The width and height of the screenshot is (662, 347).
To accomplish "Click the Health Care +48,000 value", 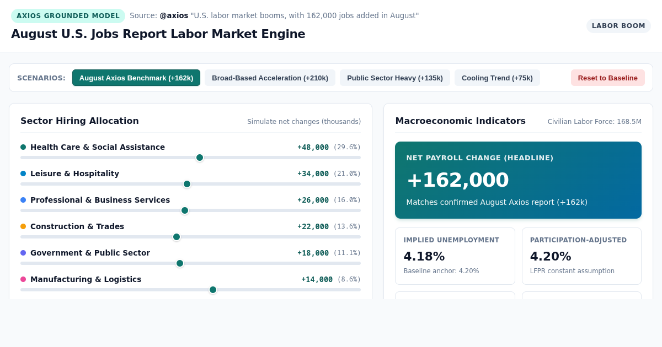I will (x=313, y=147).
